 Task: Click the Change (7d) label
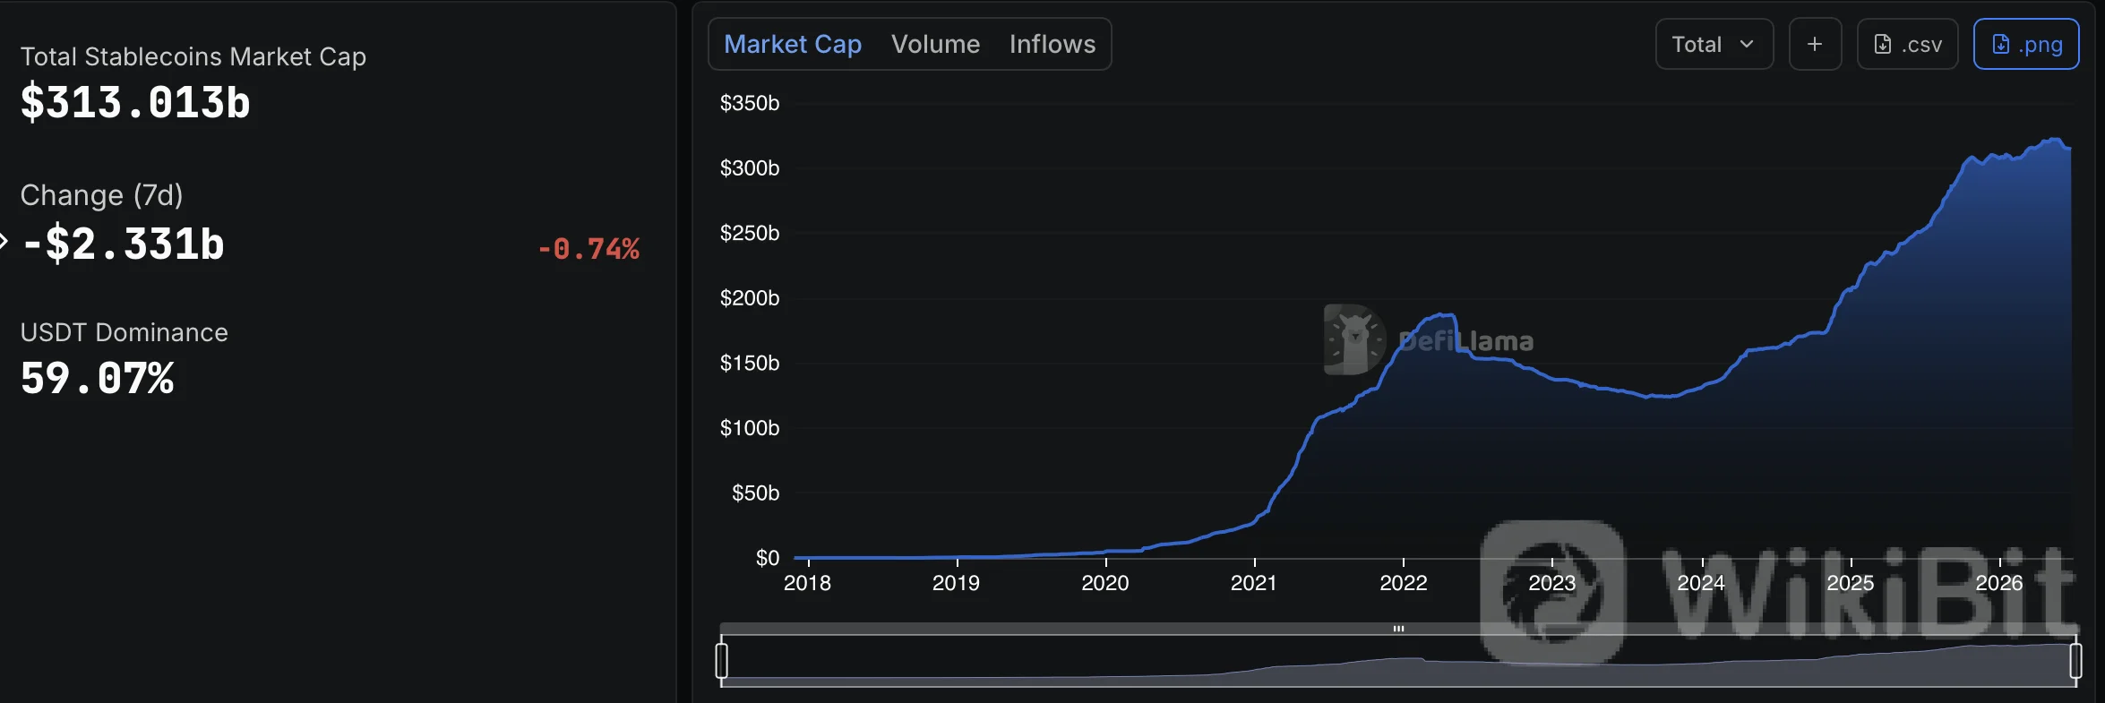[x=101, y=195]
